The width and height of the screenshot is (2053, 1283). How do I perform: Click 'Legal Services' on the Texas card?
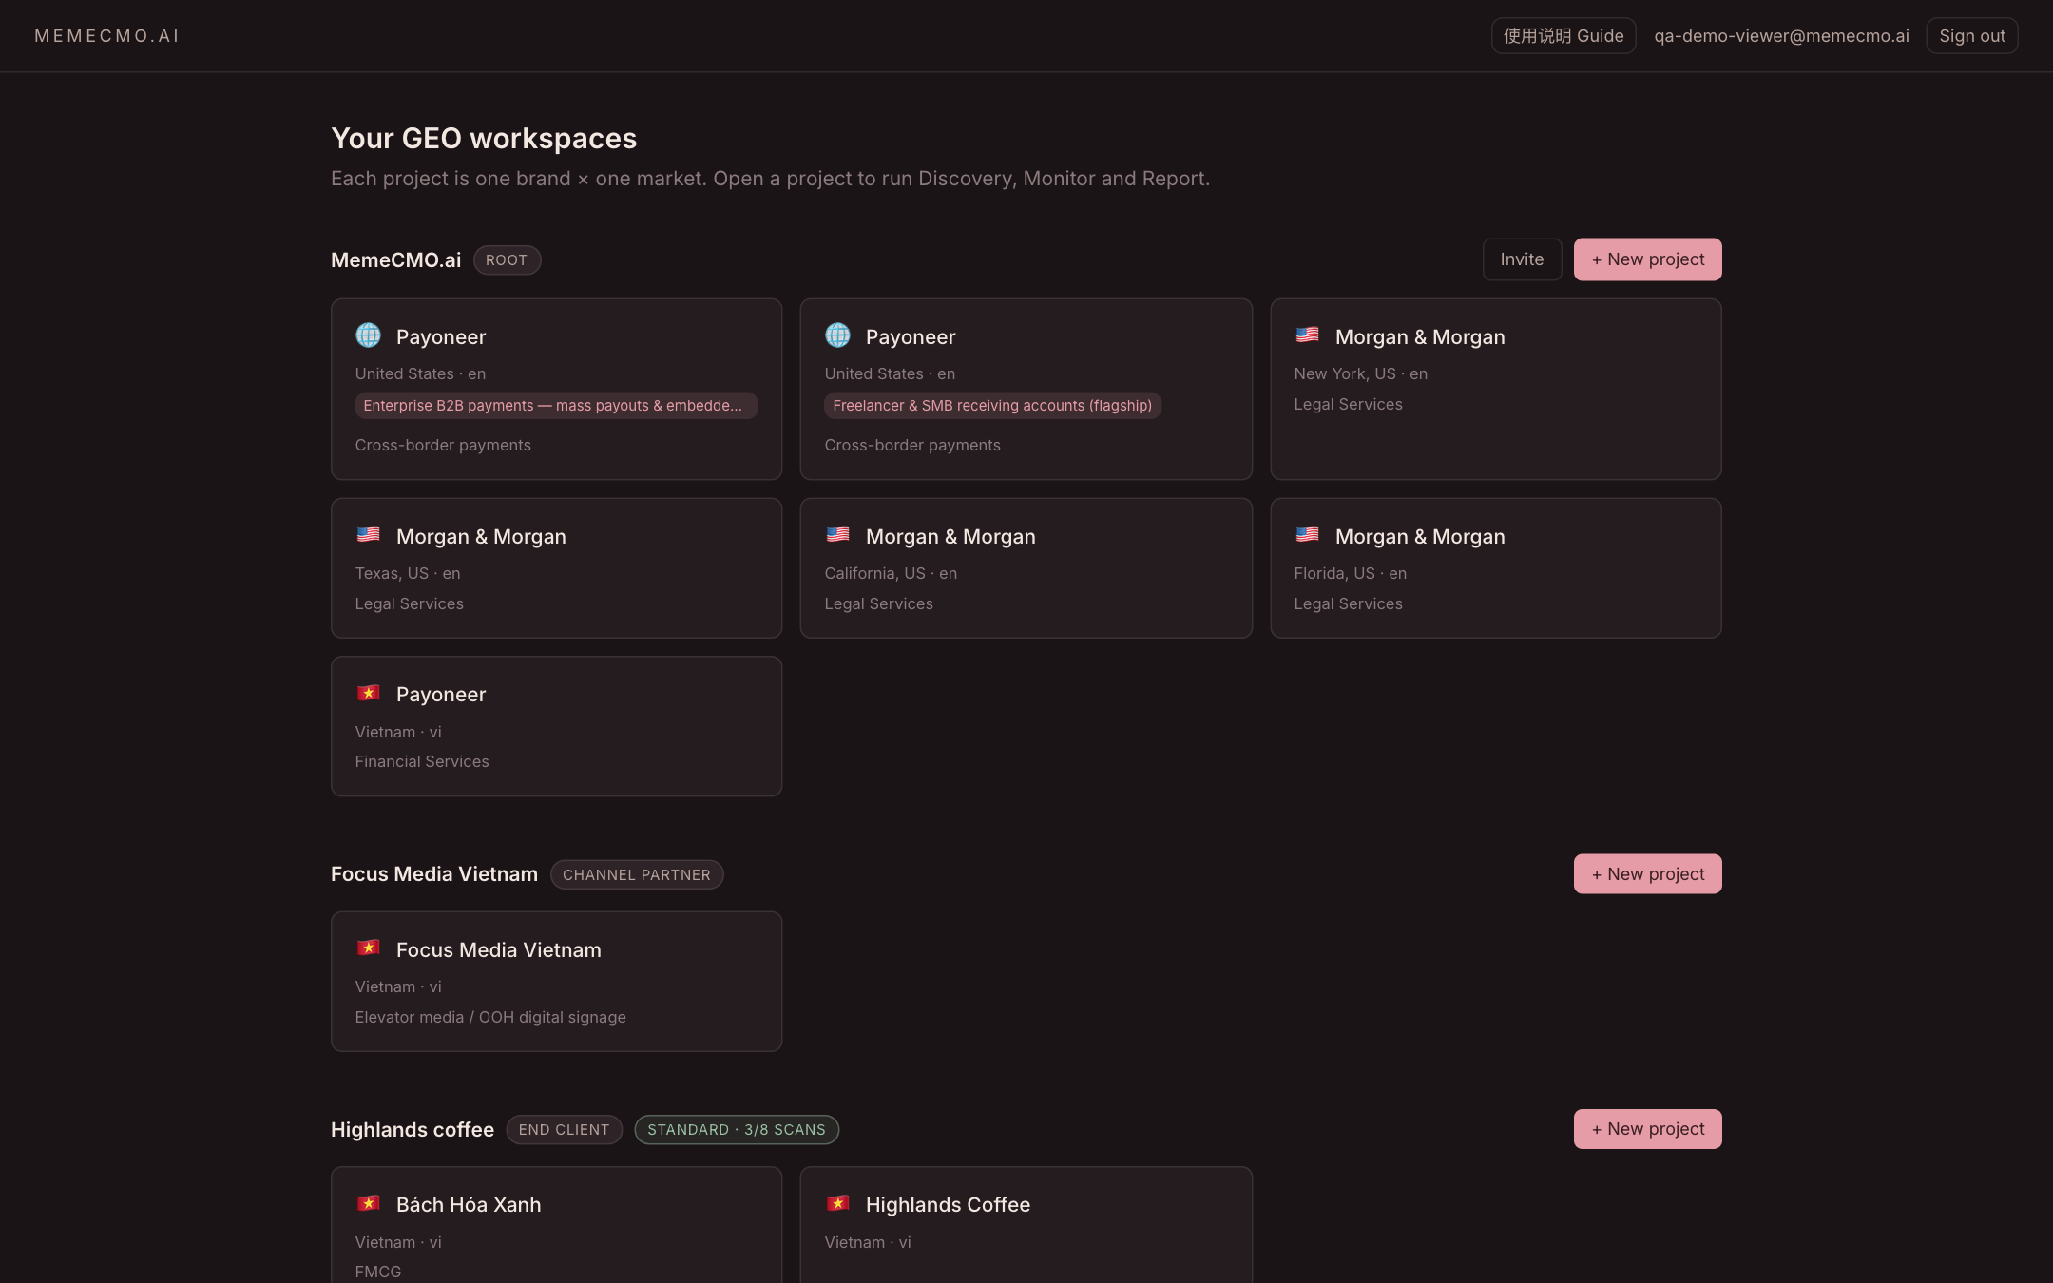[x=410, y=604]
